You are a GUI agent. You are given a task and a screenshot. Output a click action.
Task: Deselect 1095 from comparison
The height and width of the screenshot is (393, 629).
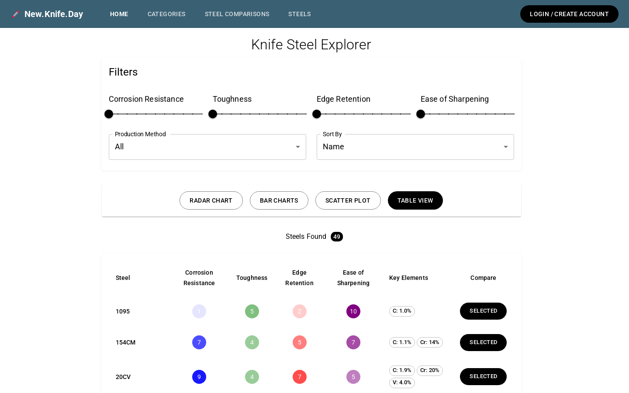pos(483,311)
